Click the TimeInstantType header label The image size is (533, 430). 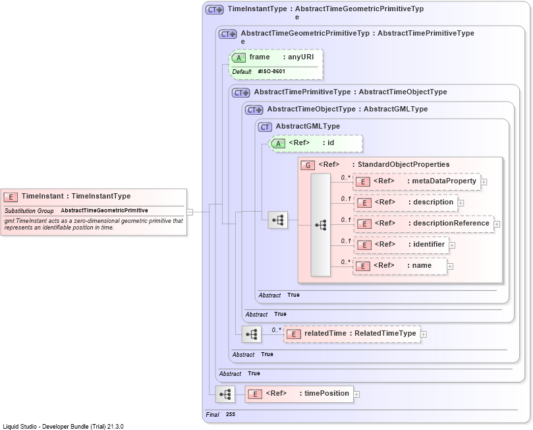[258, 9]
